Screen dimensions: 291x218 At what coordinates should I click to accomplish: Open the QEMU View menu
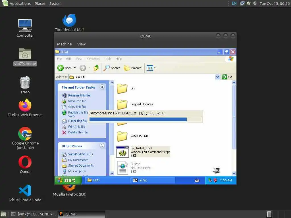point(81,44)
